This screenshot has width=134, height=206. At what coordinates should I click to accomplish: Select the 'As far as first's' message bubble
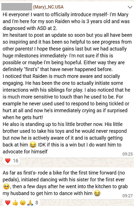coord(67,183)
